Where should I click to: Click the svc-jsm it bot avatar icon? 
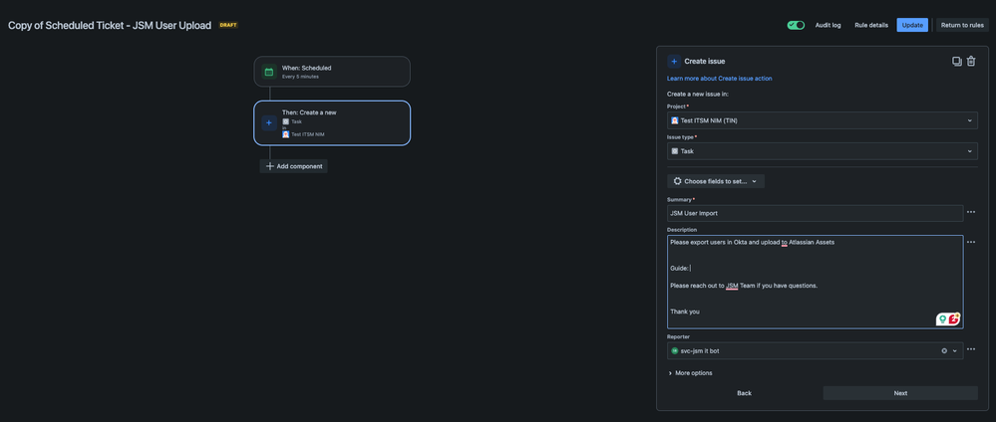[x=675, y=351]
